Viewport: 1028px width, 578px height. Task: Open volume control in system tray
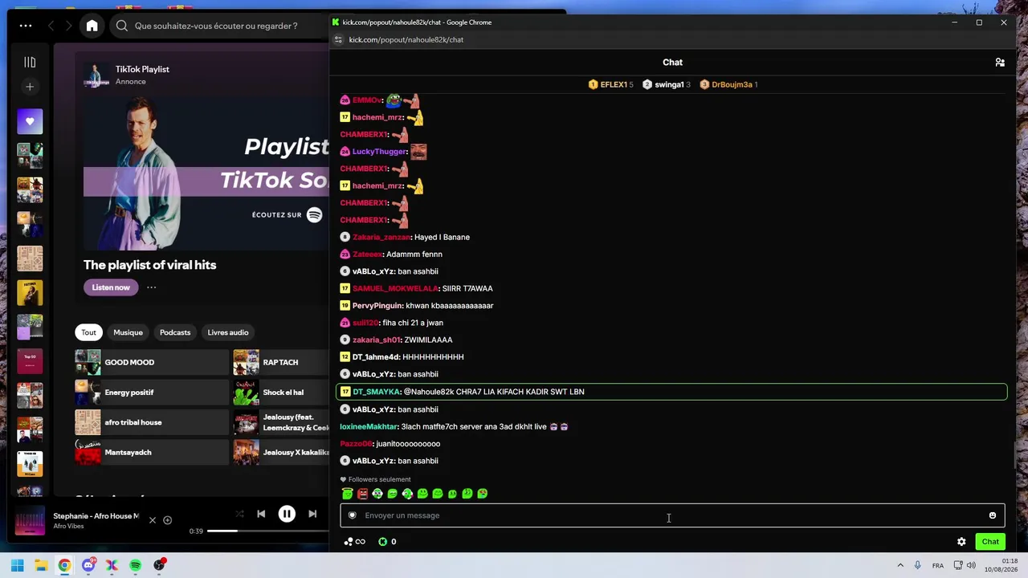(971, 565)
